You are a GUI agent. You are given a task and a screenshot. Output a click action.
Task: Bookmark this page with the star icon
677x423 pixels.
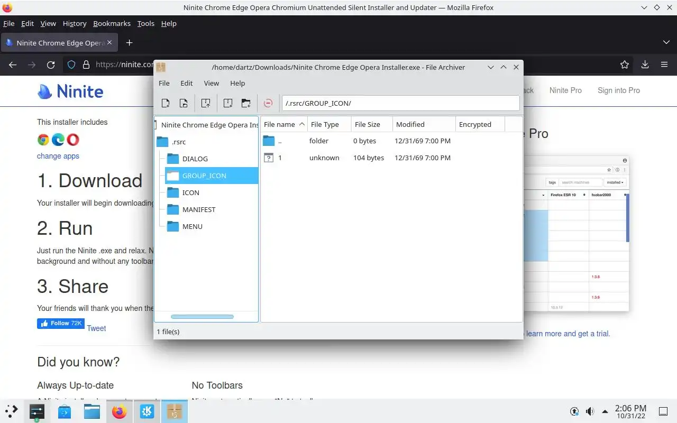click(625, 65)
